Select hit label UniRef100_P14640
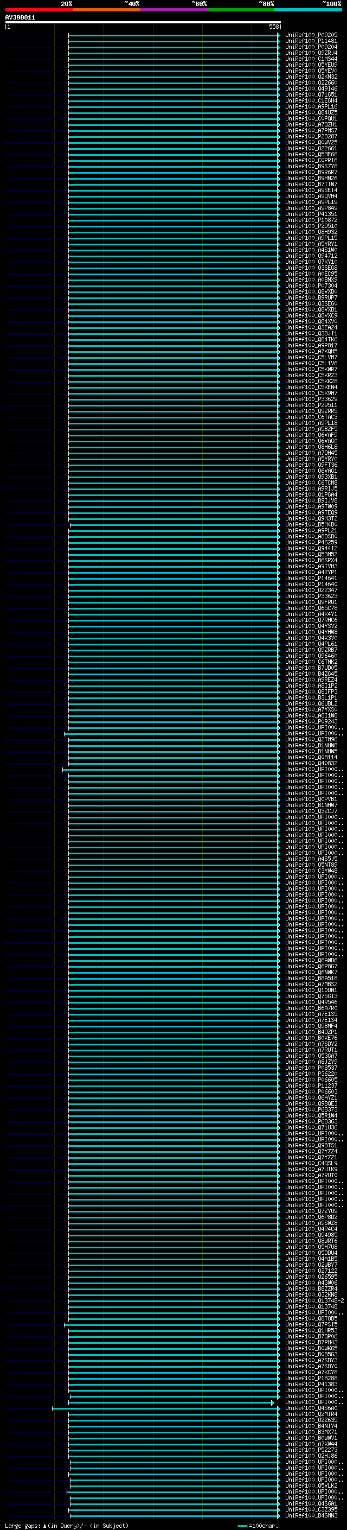 coord(311,584)
